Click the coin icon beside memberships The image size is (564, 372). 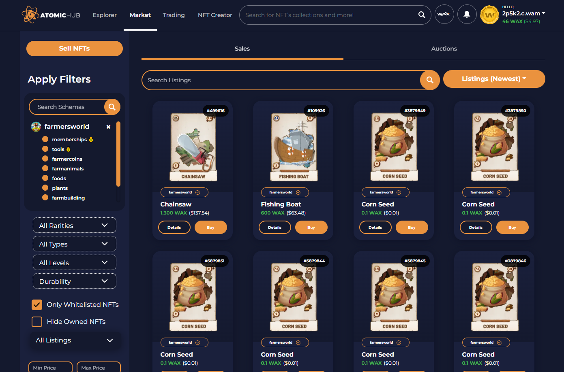pos(91,140)
